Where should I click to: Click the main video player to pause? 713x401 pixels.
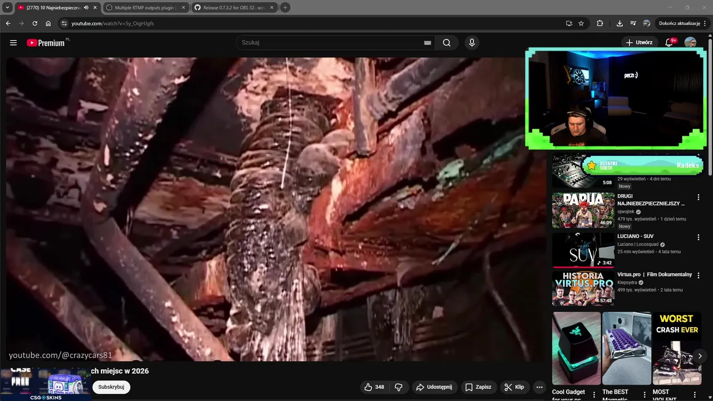click(x=276, y=209)
